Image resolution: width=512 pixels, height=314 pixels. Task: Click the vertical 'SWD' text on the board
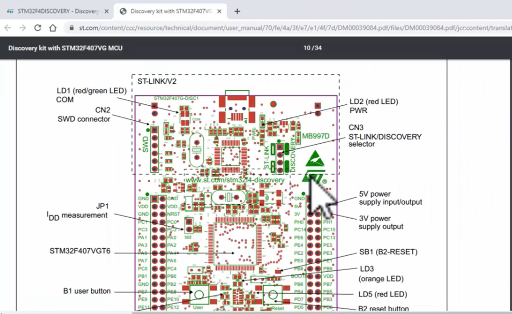pyautogui.click(x=145, y=144)
